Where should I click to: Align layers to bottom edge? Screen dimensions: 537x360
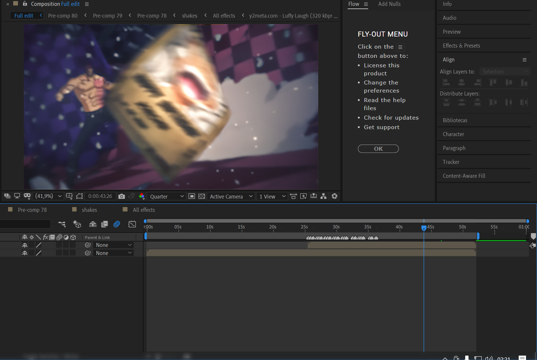click(x=524, y=83)
